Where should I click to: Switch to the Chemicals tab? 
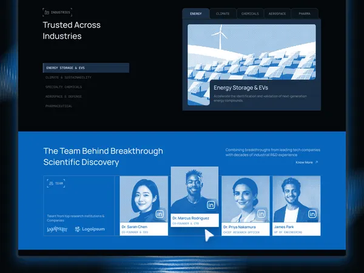(x=250, y=14)
